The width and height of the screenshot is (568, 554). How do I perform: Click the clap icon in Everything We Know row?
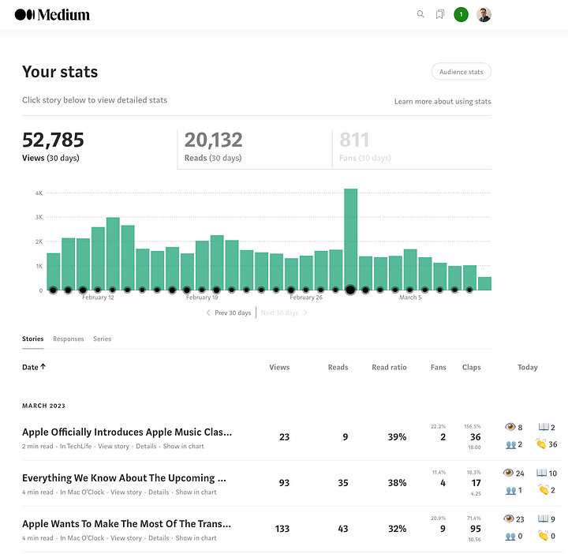(x=544, y=489)
